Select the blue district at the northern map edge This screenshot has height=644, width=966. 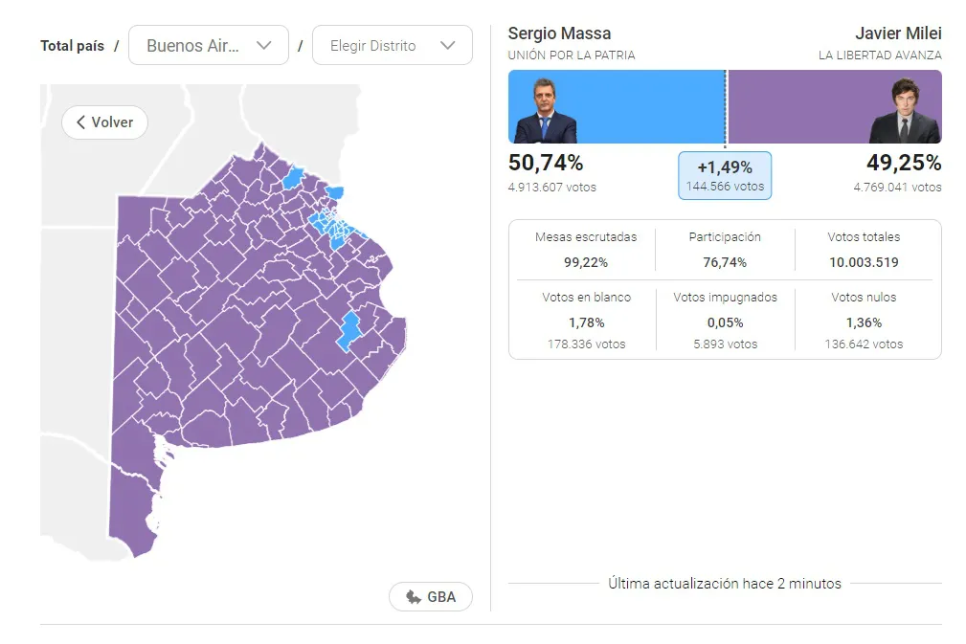click(x=293, y=176)
